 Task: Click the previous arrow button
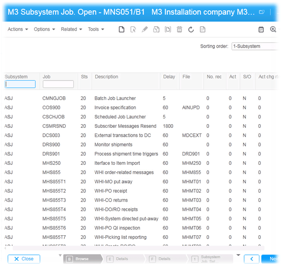coord(252,259)
